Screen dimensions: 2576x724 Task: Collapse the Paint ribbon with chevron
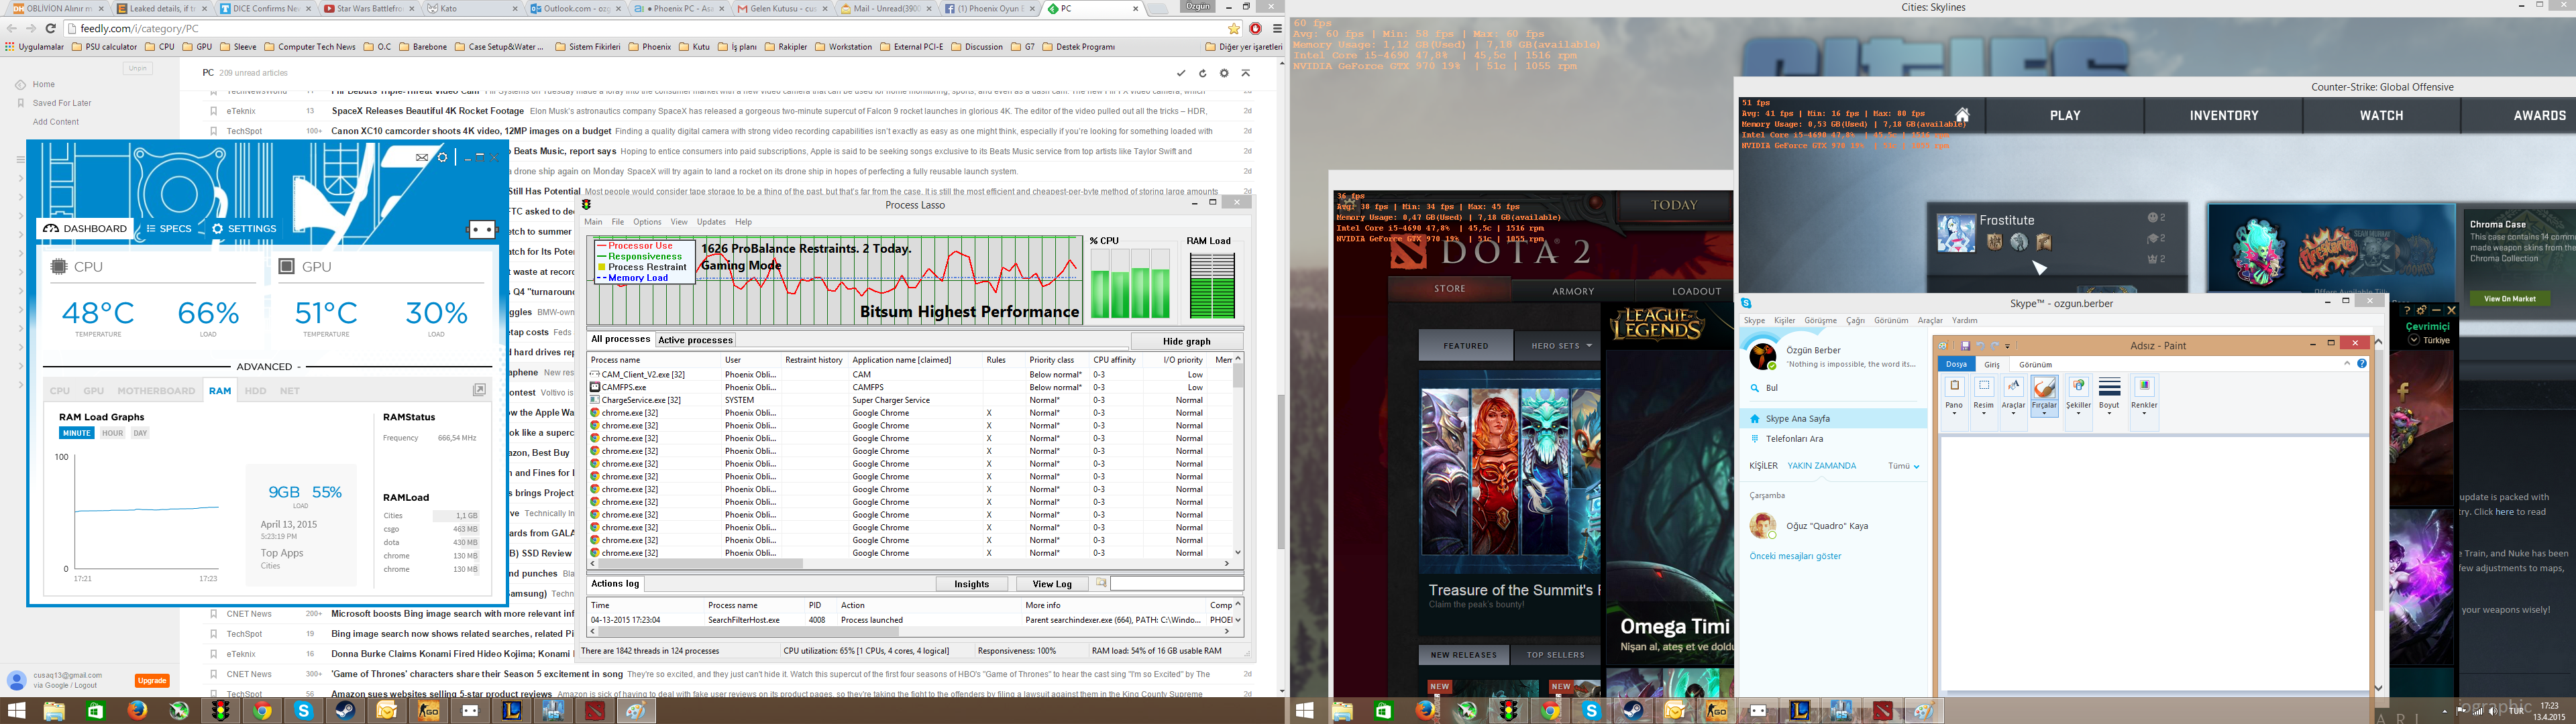coord(2347,364)
